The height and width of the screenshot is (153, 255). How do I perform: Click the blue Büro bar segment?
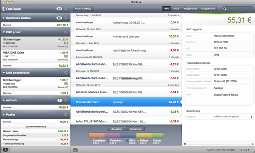(x=128, y=135)
